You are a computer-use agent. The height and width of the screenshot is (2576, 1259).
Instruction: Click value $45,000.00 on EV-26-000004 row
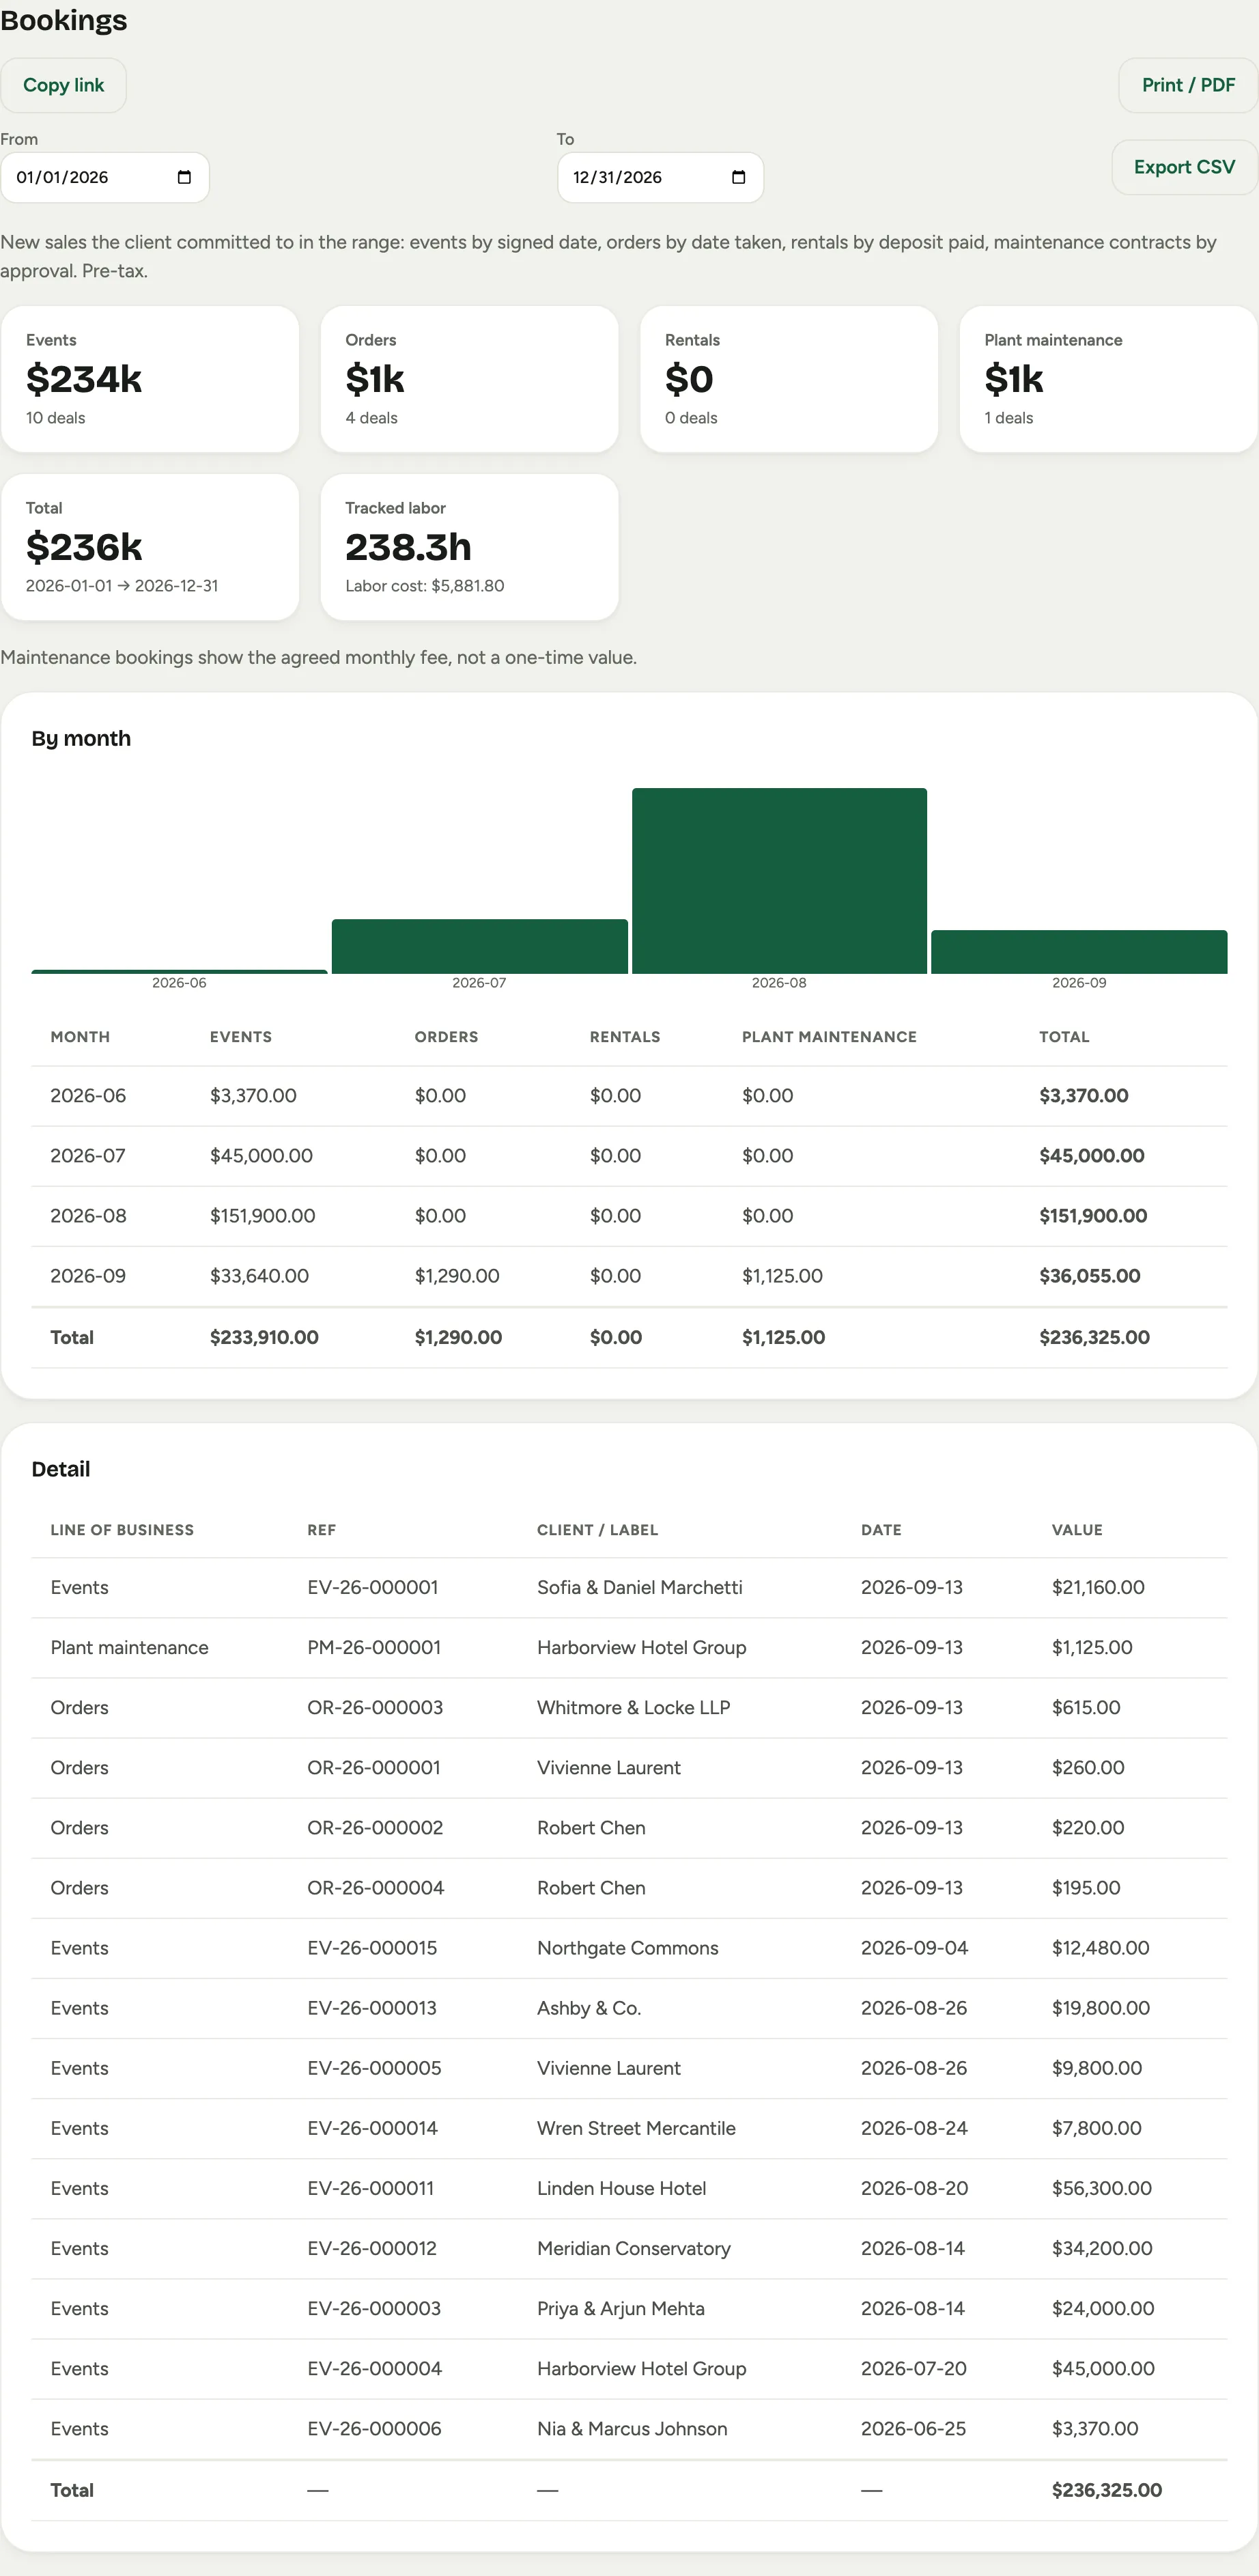[x=1103, y=2368]
